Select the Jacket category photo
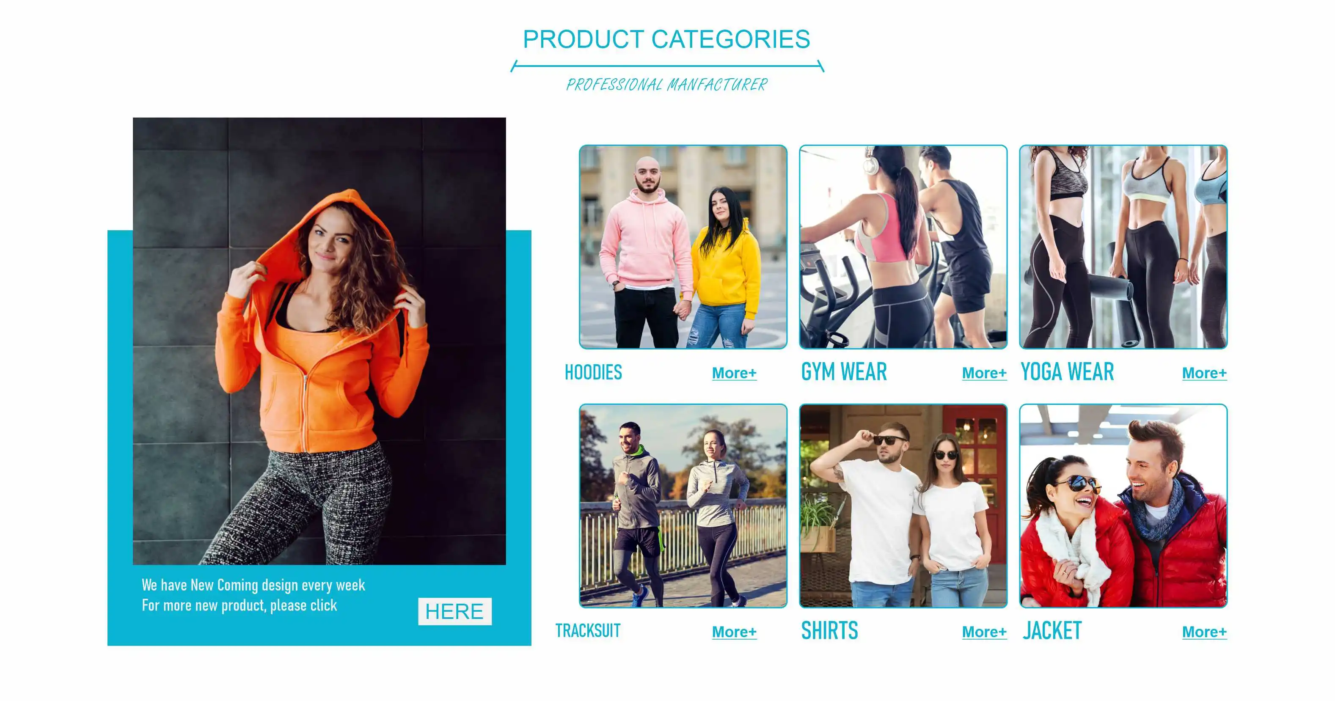1335x701 pixels. [x=1123, y=506]
